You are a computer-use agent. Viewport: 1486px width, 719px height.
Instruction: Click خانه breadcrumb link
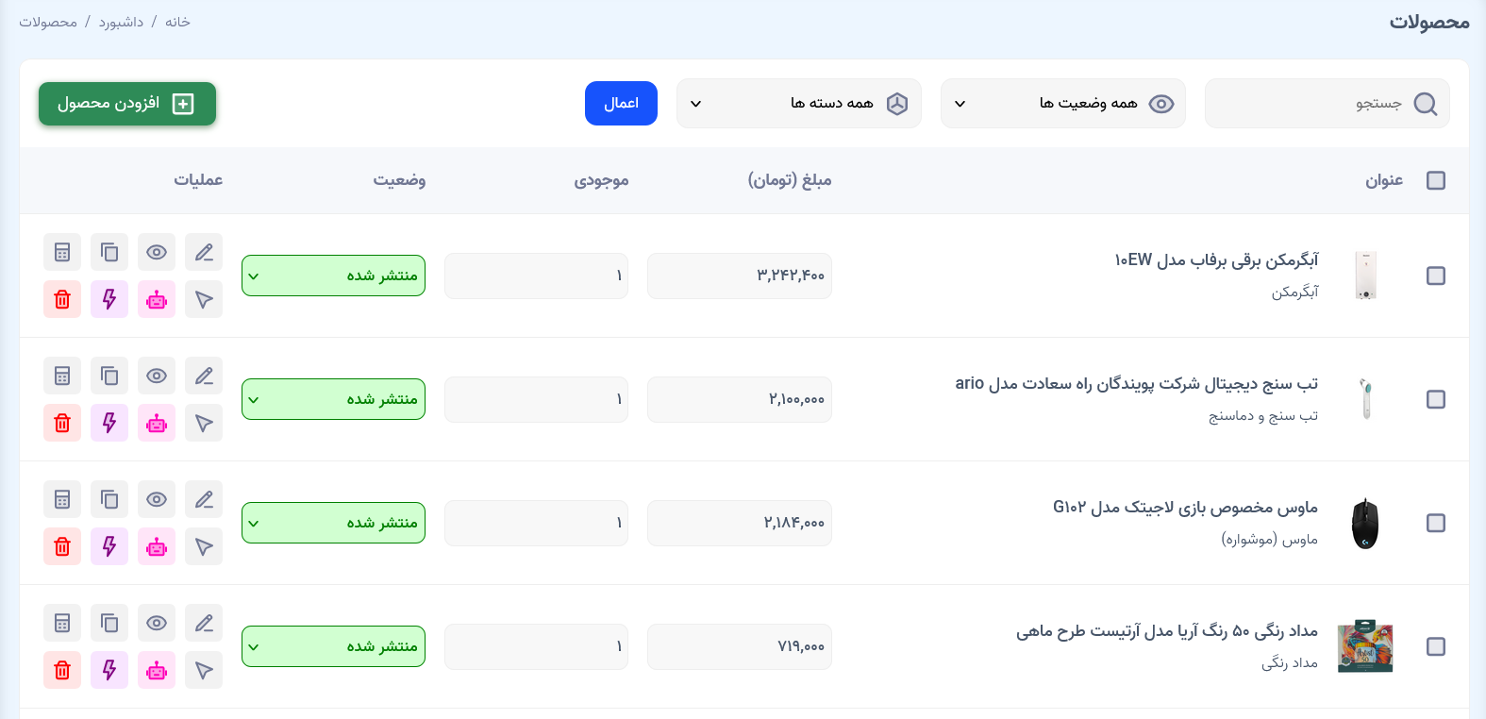coord(177,22)
